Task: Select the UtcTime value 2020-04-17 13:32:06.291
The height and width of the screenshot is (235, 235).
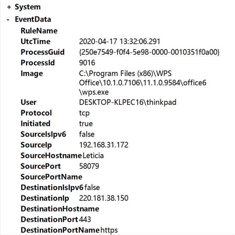Action: [119, 42]
